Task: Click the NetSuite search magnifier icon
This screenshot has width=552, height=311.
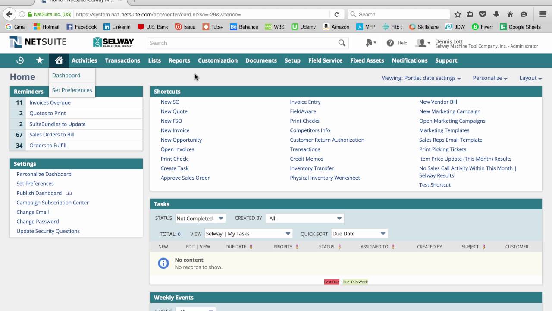Action: [x=342, y=43]
